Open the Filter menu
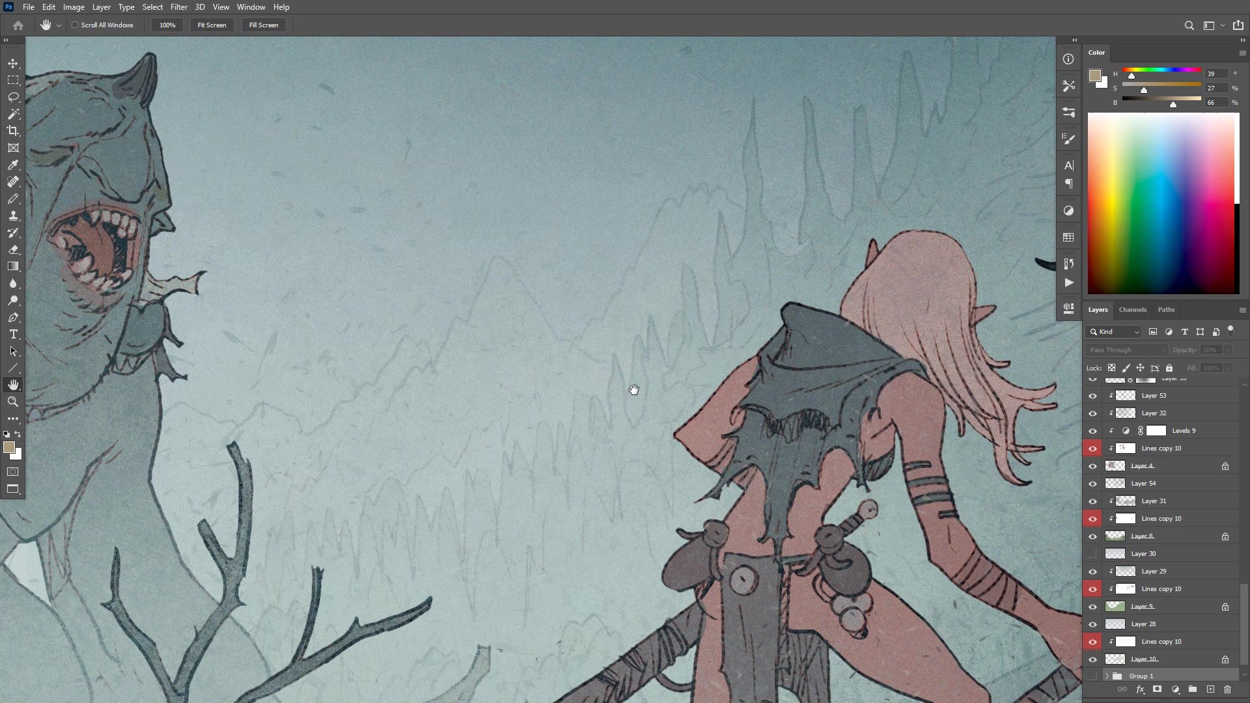 point(179,7)
